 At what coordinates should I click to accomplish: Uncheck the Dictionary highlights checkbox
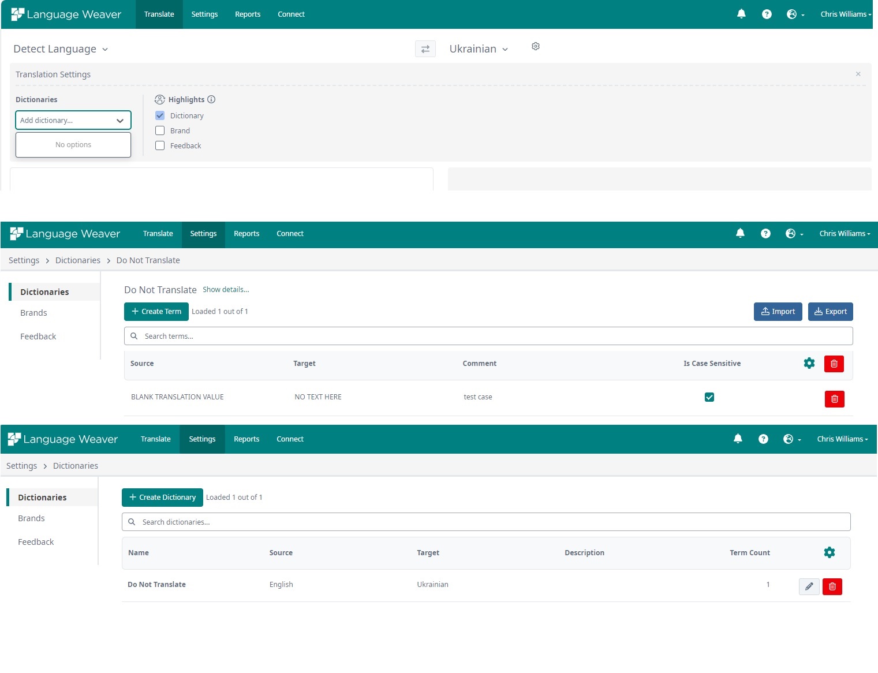(x=160, y=115)
